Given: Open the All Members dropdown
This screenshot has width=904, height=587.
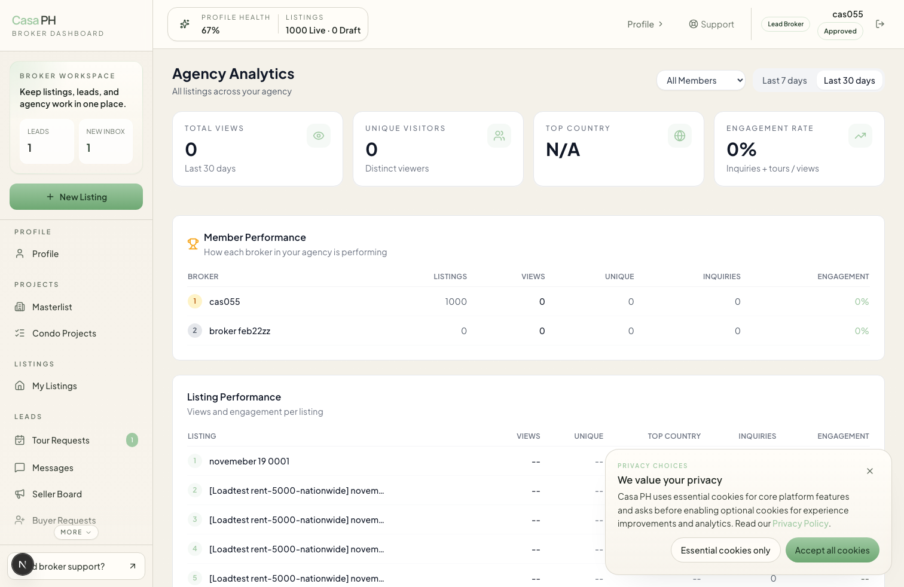Looking at the screenshot, I should pyautogui.click(x=701, y=80).
